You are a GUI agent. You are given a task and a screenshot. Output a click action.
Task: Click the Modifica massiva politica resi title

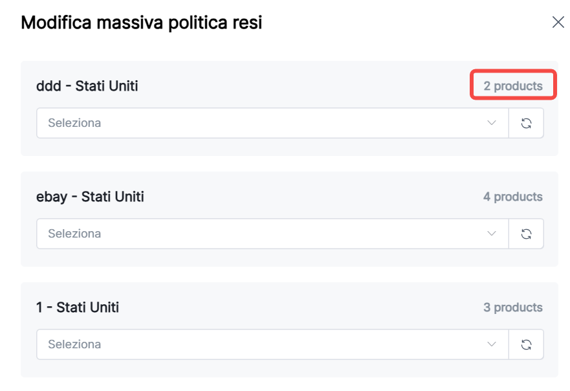[141, 23]
